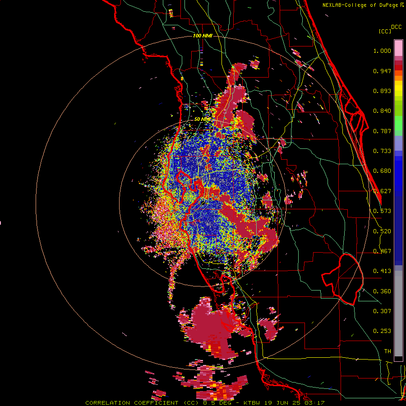The width and height of the screenshot is (406, 406).
Task: Select the 0.360 scale value
Action: pos(382,291)
